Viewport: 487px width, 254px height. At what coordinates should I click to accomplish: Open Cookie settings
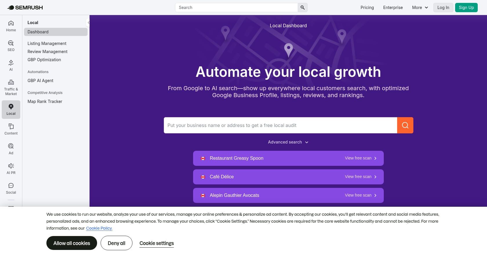[x=157, y=243]
